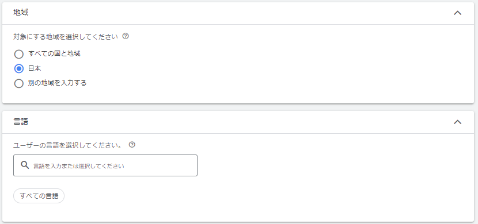
Task: Focus the 言語を入力または選択してください input field
Action: point(105,165)
